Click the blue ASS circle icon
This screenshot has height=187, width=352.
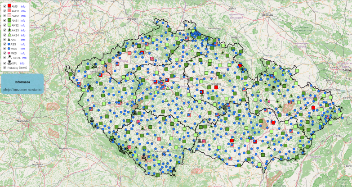[9, 44]
